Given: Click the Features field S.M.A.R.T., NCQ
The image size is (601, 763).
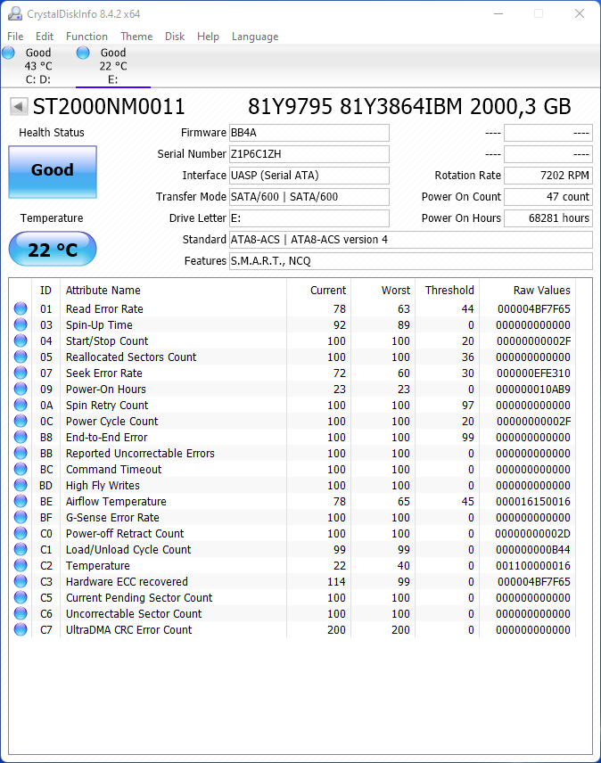Looking at the screenshot, I should [x=411, y=261].
